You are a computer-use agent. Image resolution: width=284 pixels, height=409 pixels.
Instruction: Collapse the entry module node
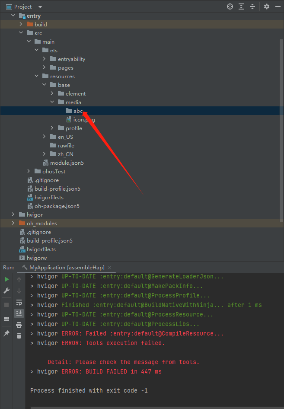coord(13,16)
